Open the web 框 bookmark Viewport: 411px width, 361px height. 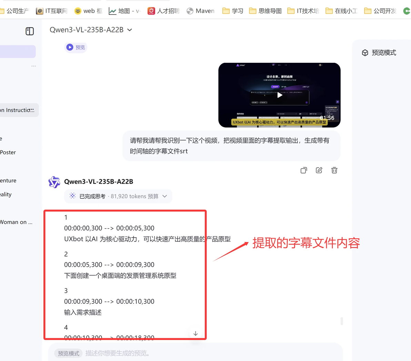tap(88, 11)
